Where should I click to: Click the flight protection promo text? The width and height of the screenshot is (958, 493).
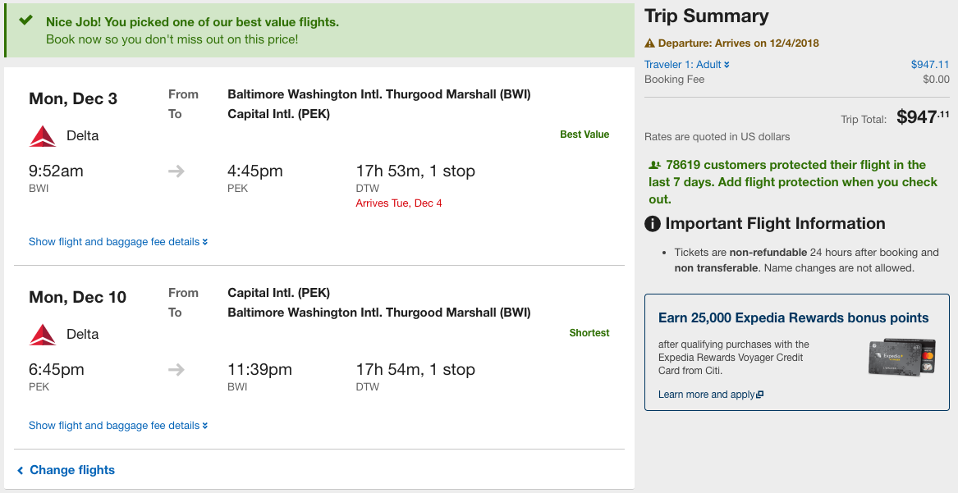[x=793, y=182]
